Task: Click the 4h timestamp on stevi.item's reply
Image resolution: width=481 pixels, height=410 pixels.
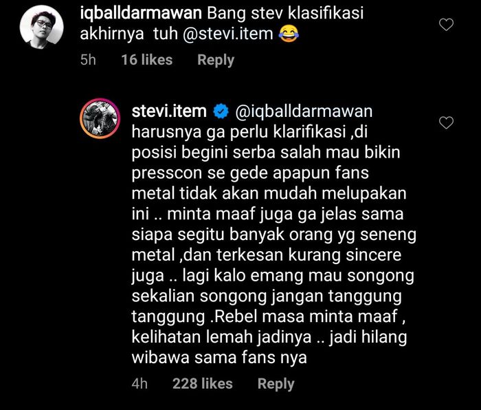Action: tap(139, 384)
